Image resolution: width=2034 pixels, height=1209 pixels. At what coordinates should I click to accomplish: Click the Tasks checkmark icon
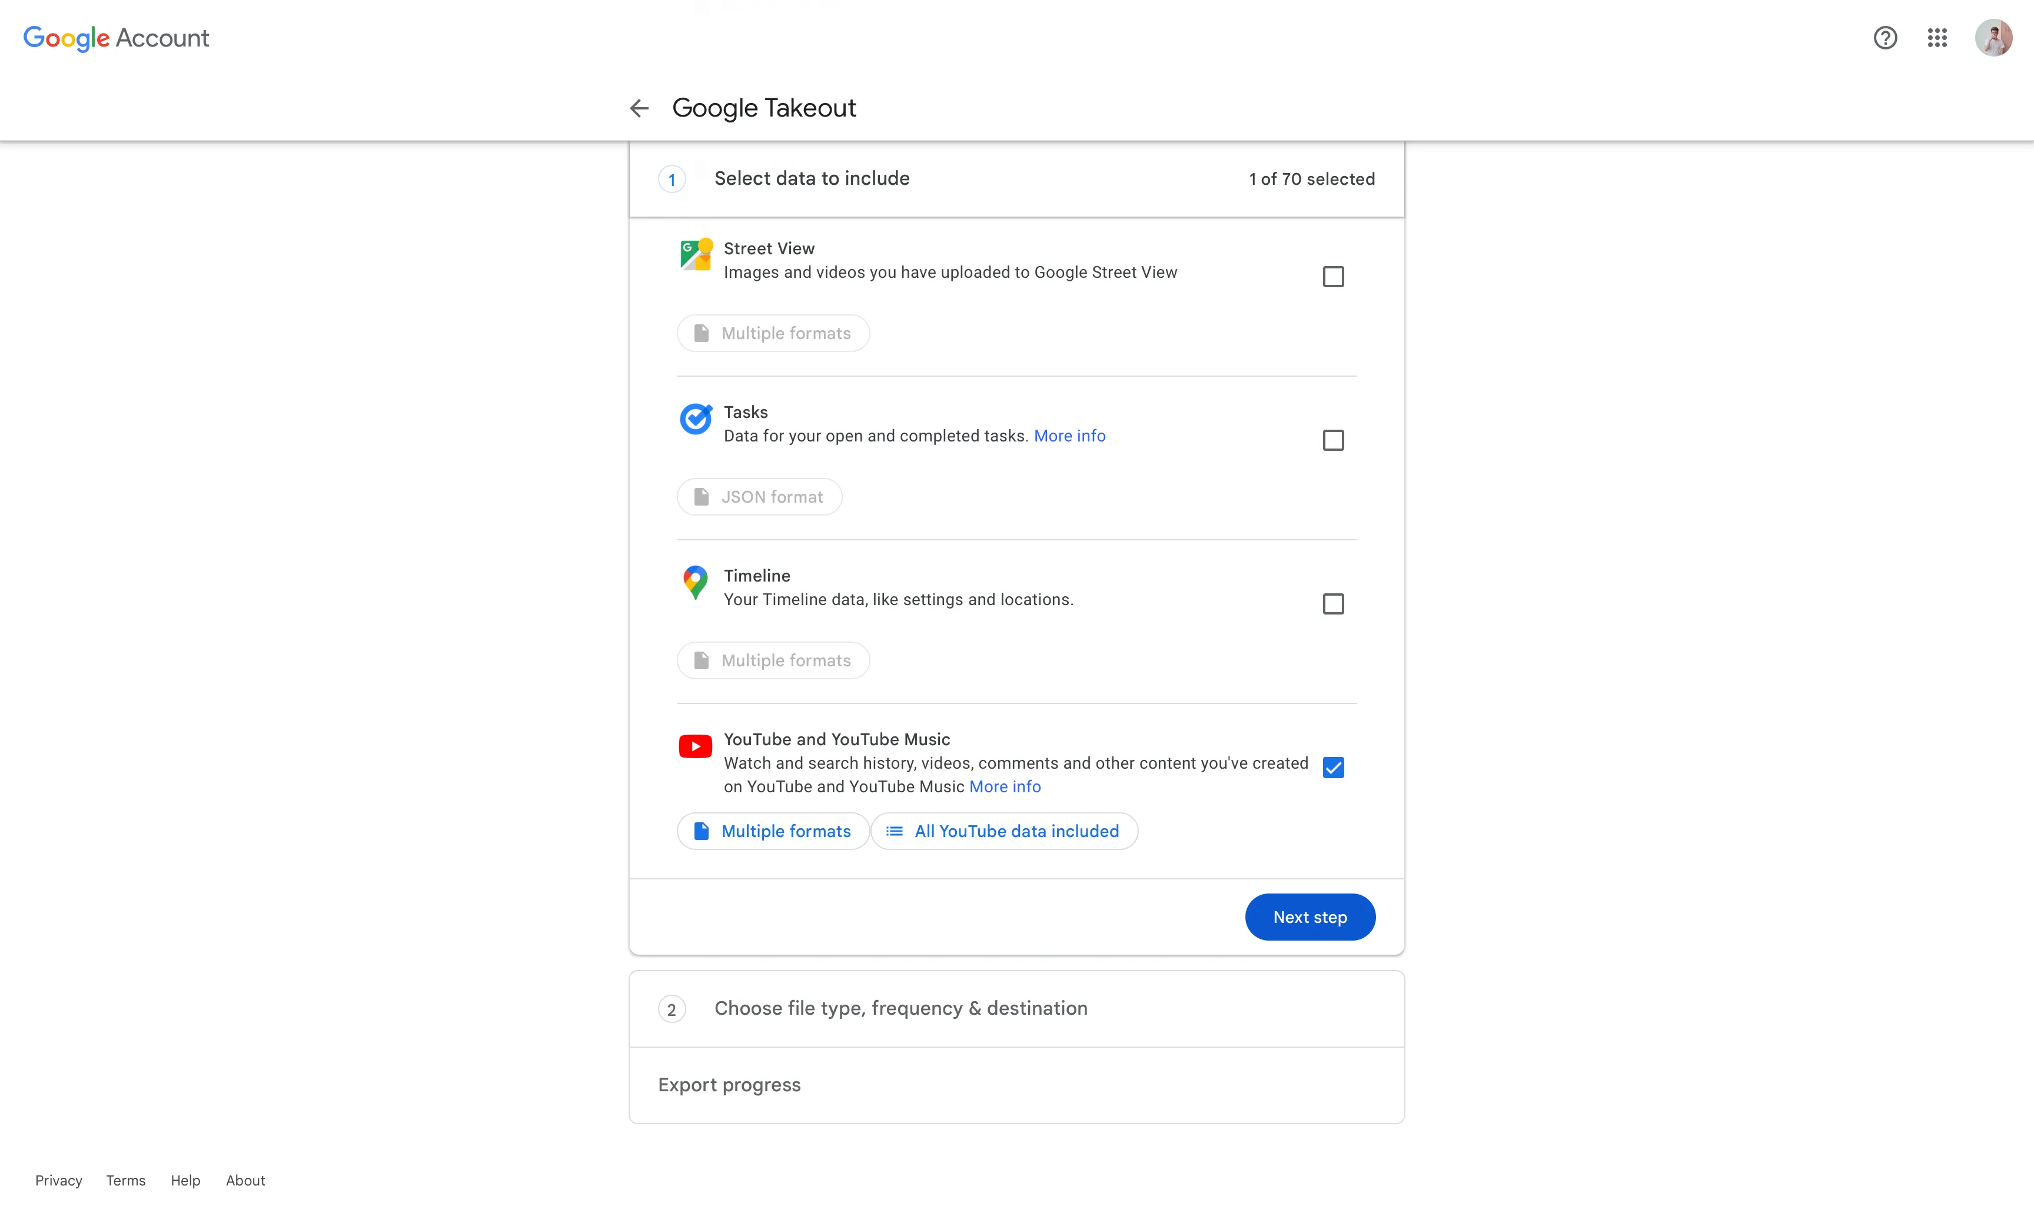(696, 418)
